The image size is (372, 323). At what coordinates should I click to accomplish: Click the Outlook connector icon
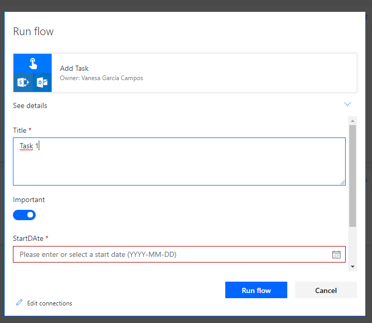pyautogui.click(x=42, y=82)
